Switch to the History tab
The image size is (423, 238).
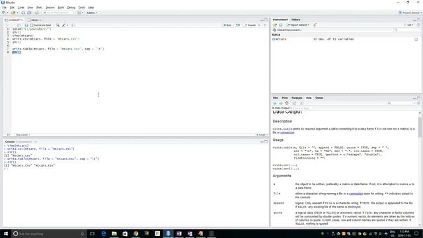click(295, 20)
